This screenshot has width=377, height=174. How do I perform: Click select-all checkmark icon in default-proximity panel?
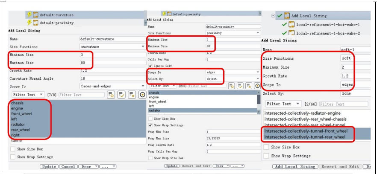point(240,86)
